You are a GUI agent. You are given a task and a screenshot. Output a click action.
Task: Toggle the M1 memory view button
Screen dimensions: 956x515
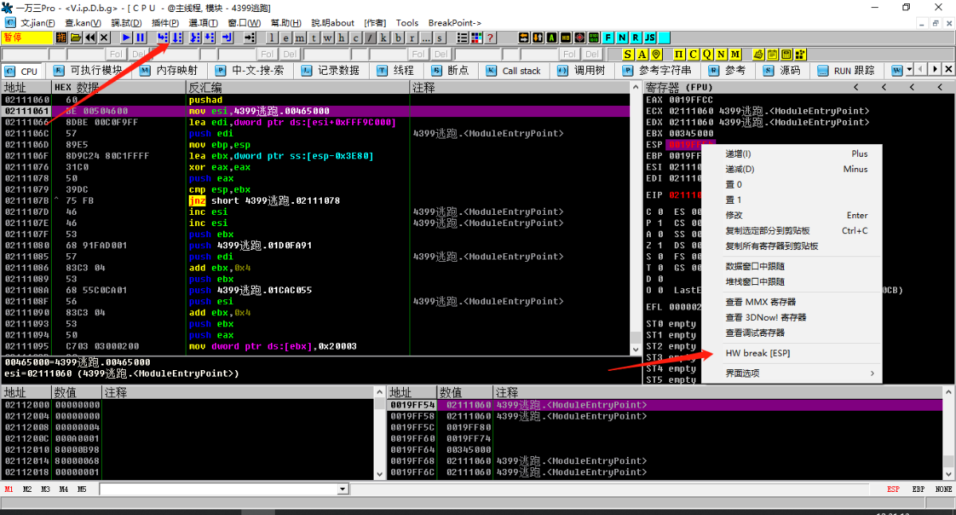point(10,490)
